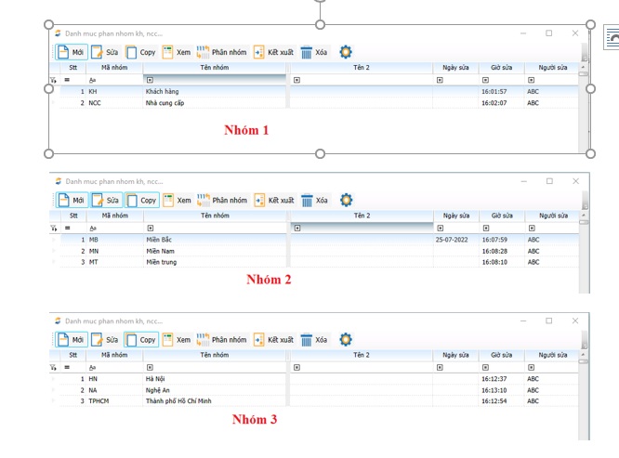Open Tên nhóm filter dropdown in Nhóm 1 grid

(150, 80)
